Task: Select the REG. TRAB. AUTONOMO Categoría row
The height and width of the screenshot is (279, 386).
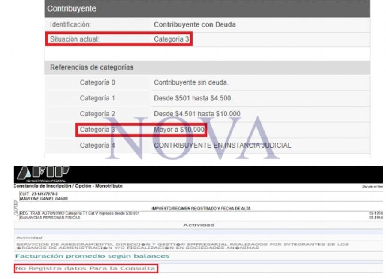Action: [80, 213]
